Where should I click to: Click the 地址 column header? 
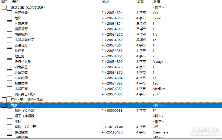[105, 2]
